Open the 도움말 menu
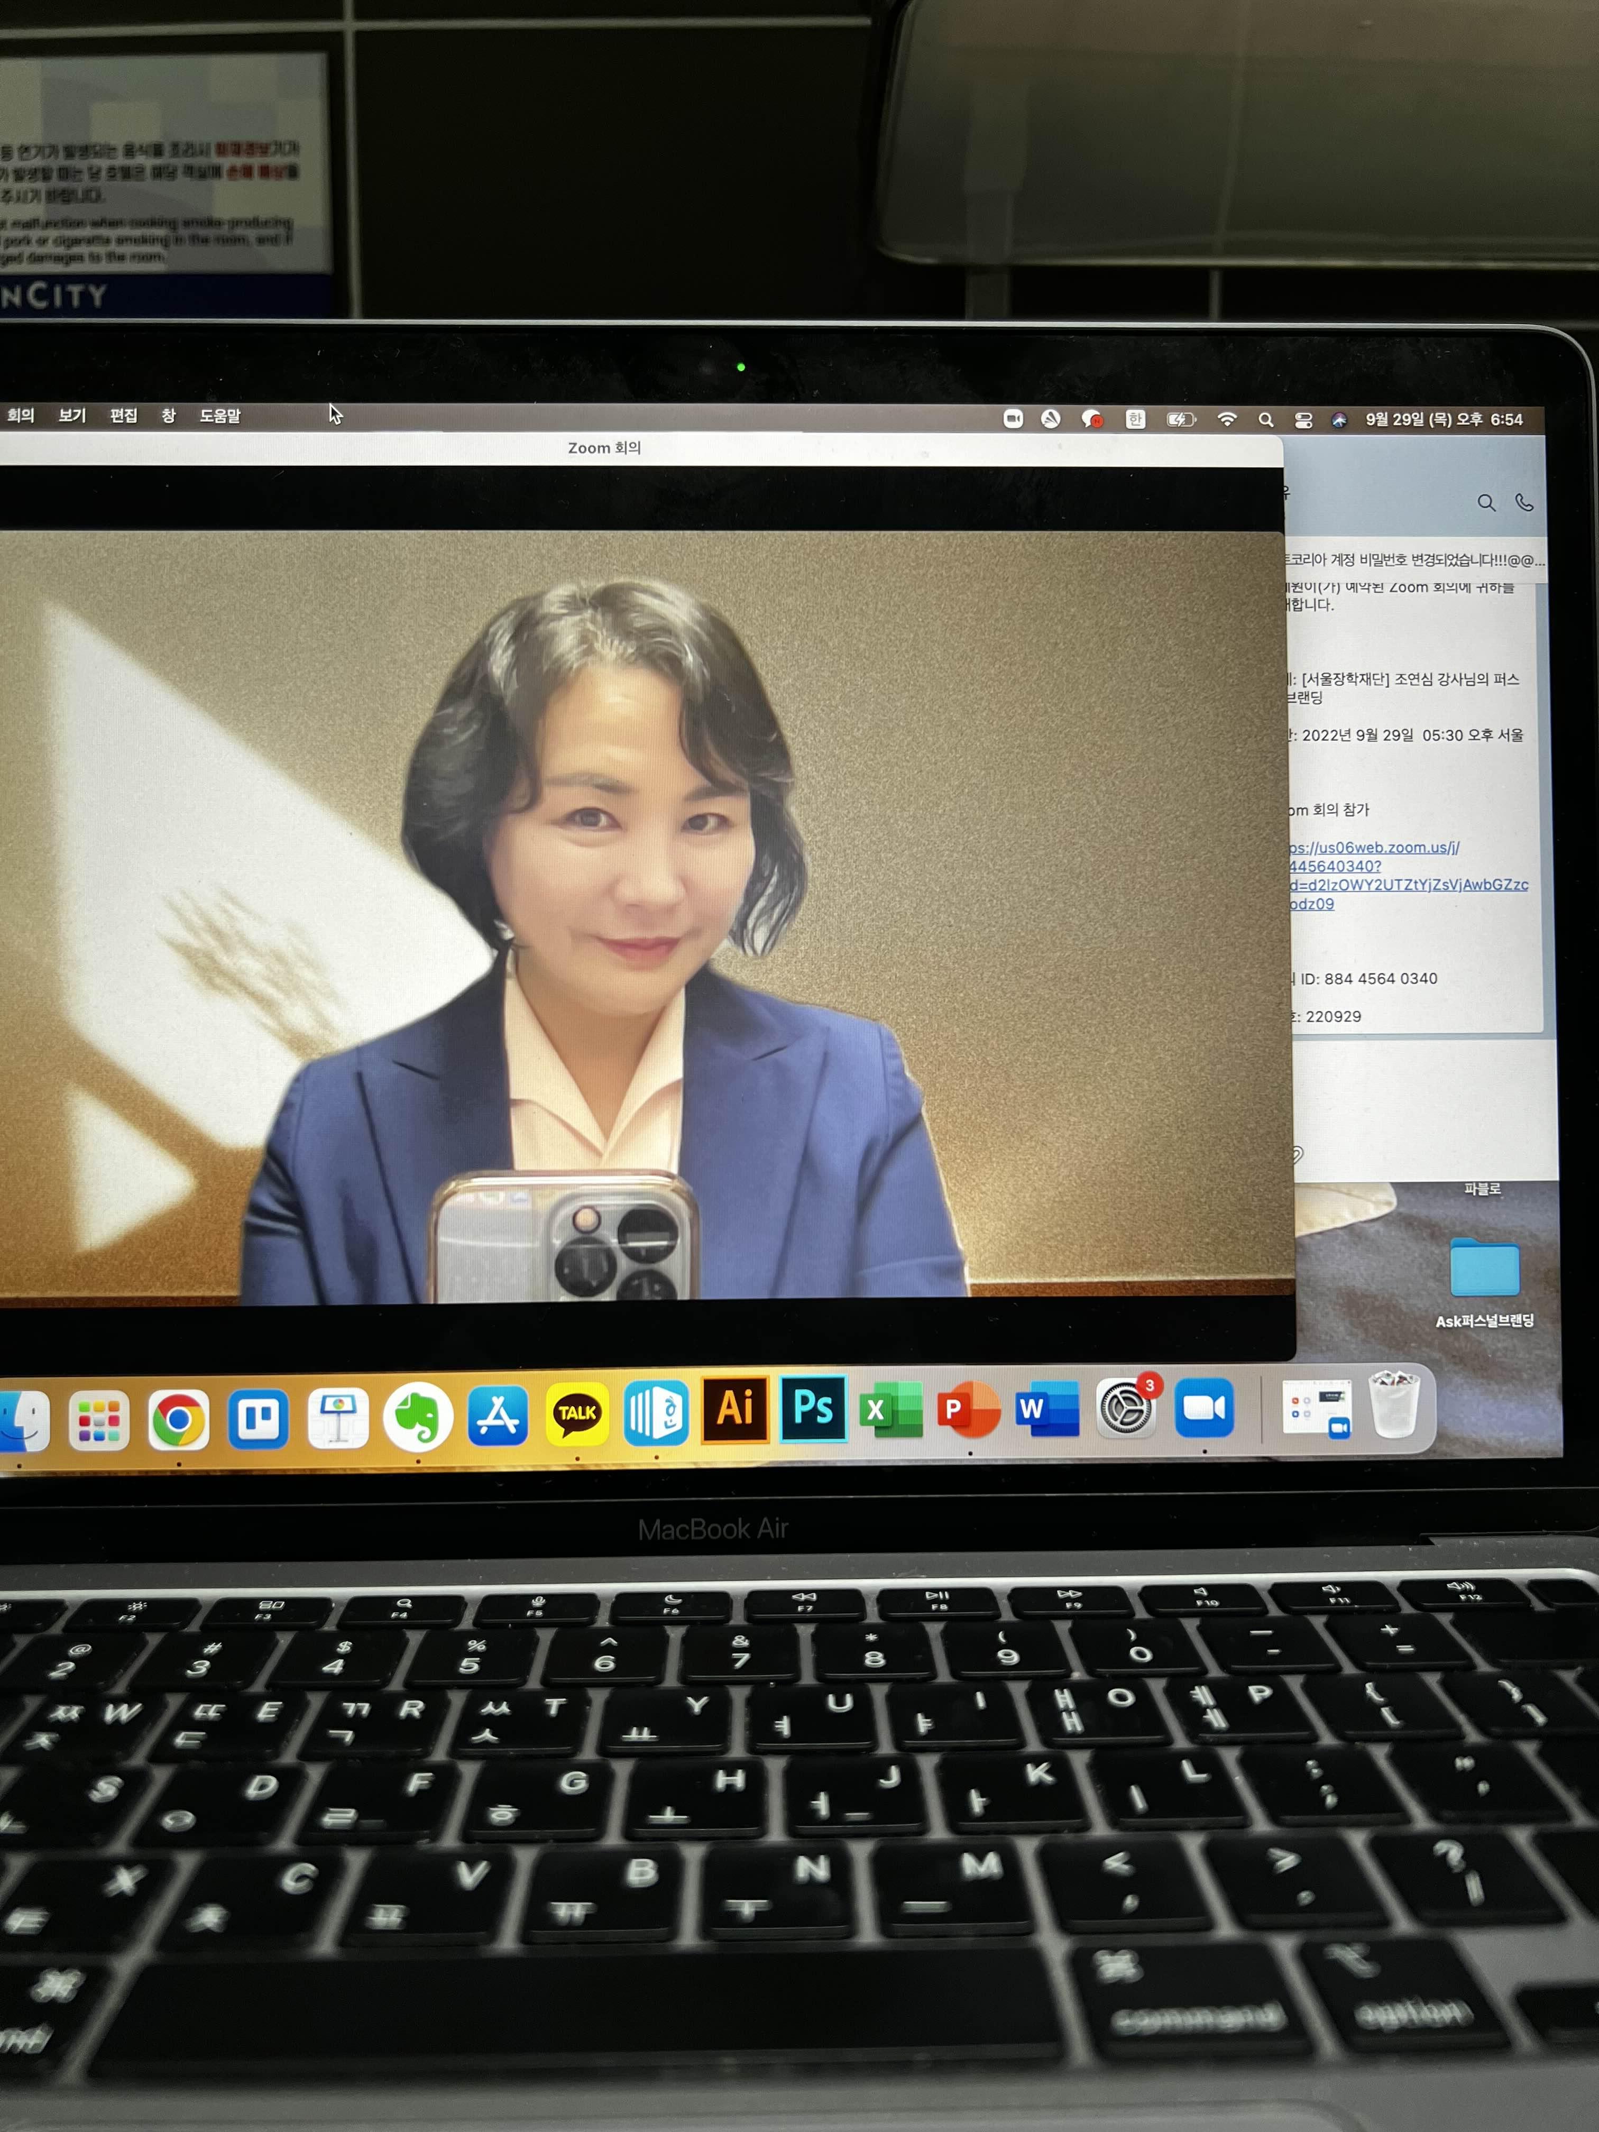 coord(220,416)
